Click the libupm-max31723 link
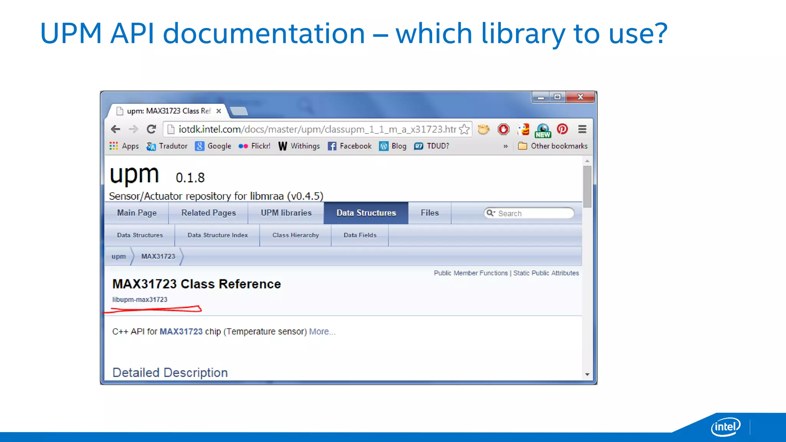This screenshot has height=442, width=786. tap(140, 300)
